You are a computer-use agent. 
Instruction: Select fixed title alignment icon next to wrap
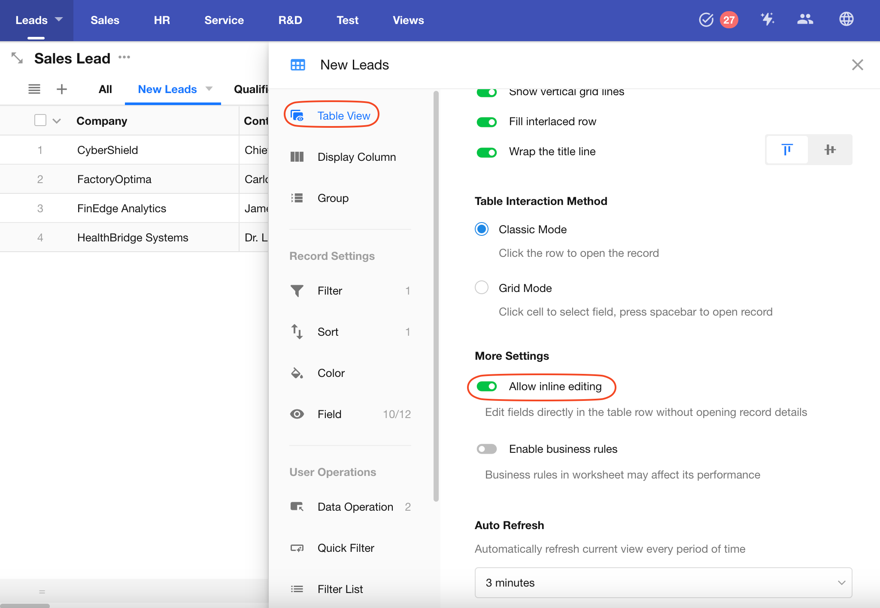(x=787, y=150)
